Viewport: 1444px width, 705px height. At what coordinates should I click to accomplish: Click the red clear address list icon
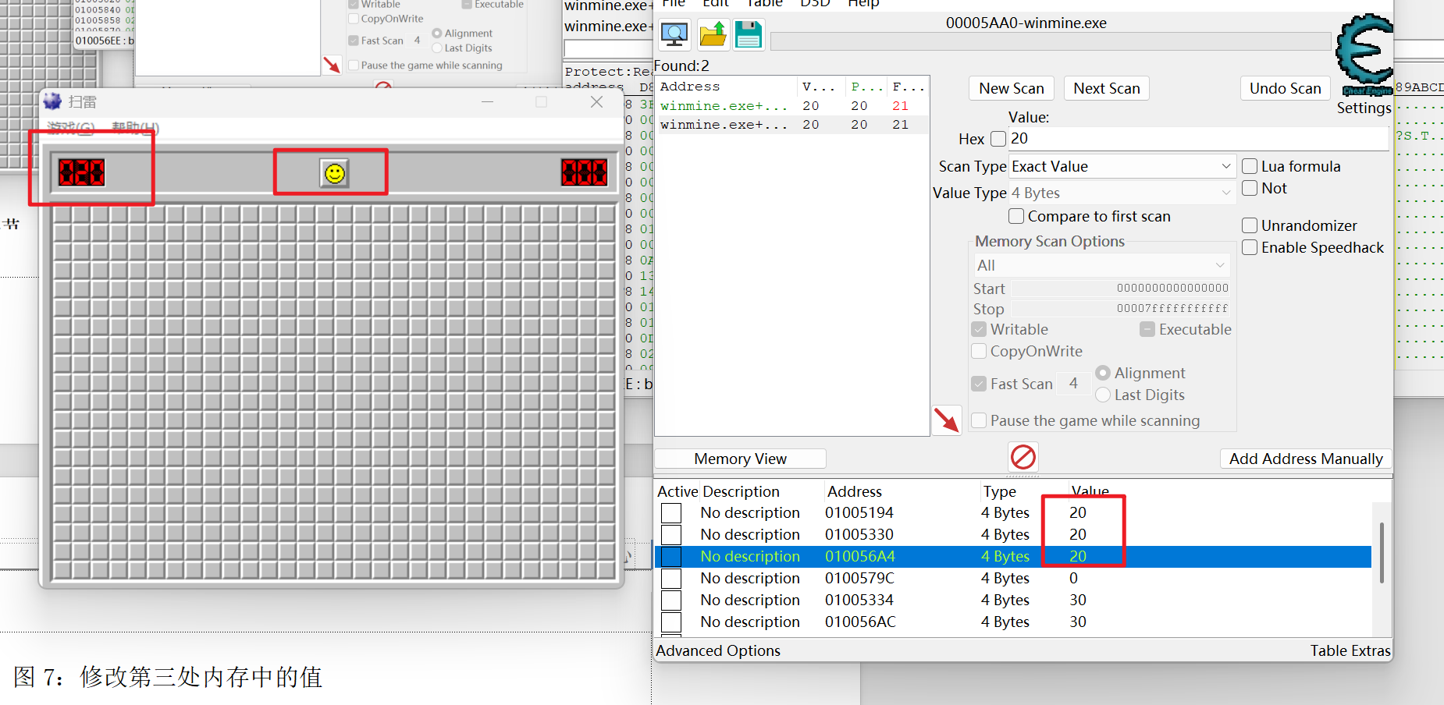pyautogui.click(x=1023, y=456)
